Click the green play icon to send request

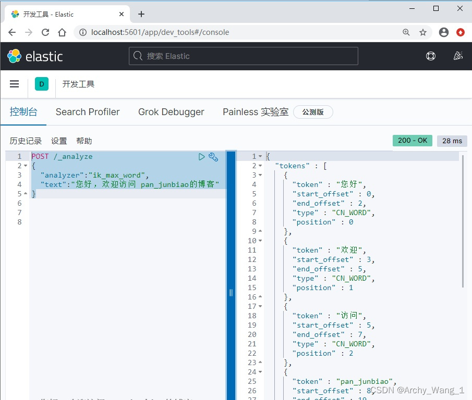202,156
